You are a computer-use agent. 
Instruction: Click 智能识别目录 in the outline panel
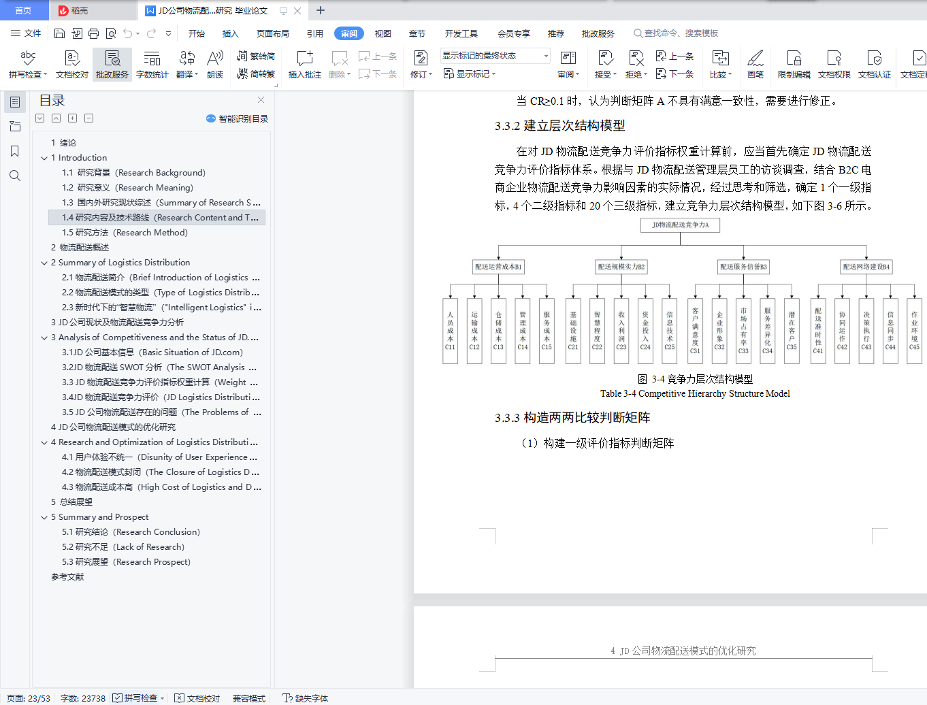pos(238,118)
